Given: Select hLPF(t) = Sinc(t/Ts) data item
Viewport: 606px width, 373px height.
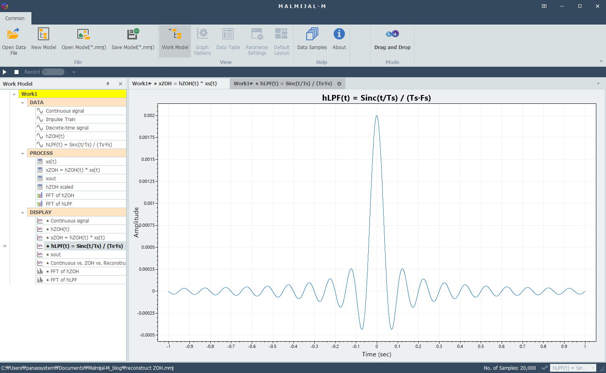Looking at the screenshot, I should pos(81,145).
